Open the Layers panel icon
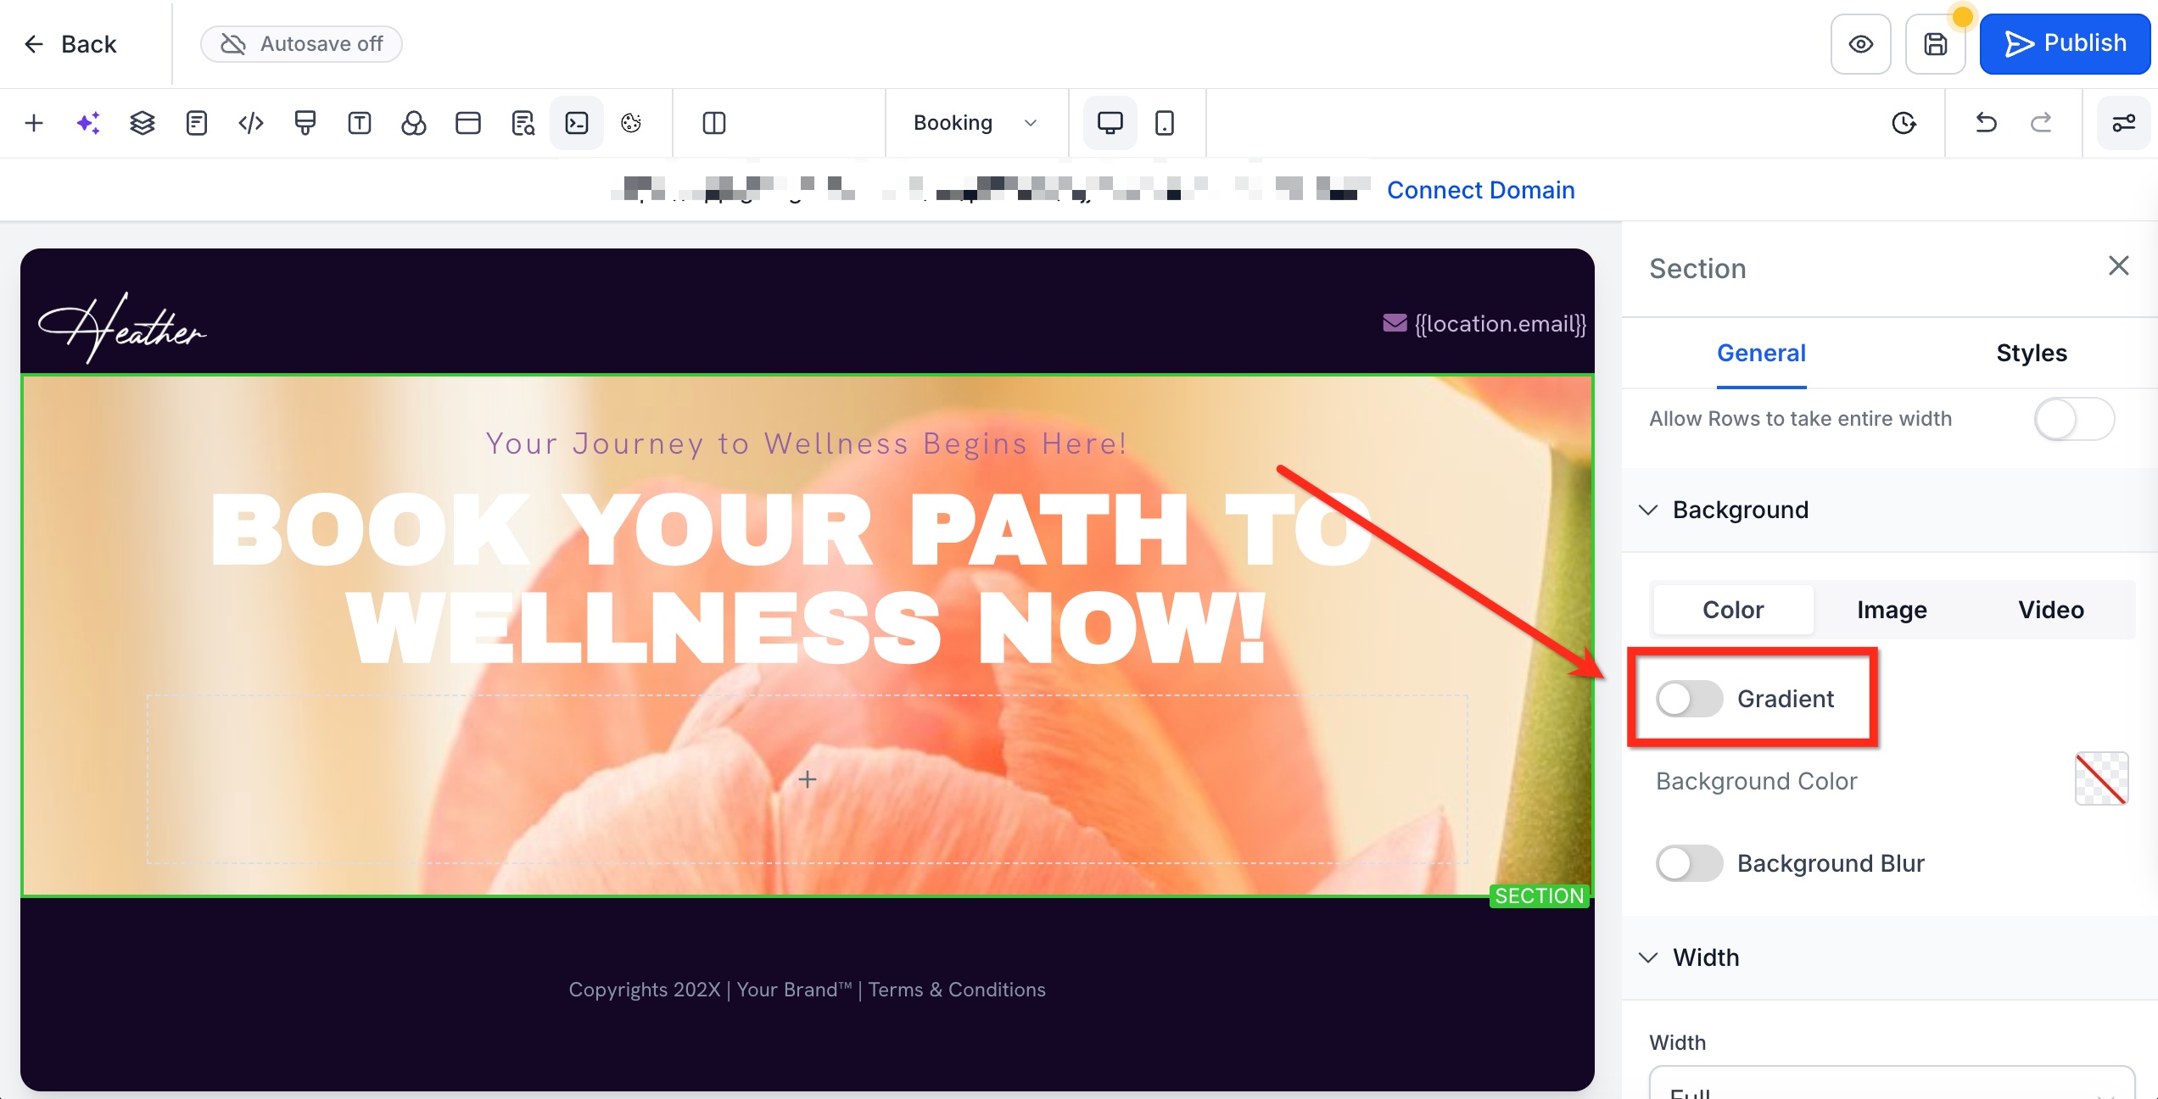 pyautogui.click(x=143, y=123)
